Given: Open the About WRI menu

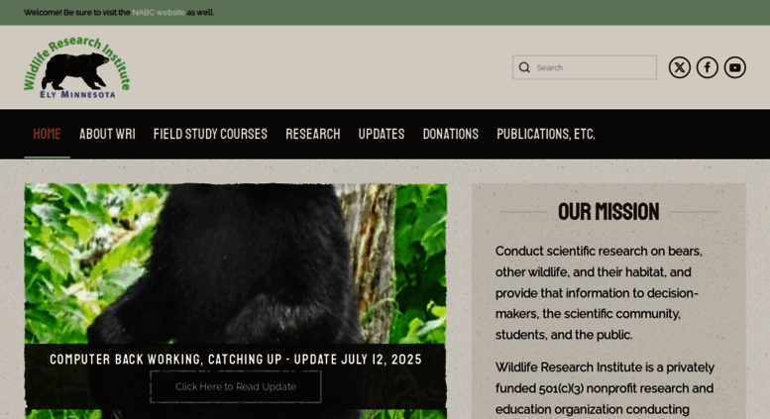Looking at the screenshot, I should click(107, 134).
